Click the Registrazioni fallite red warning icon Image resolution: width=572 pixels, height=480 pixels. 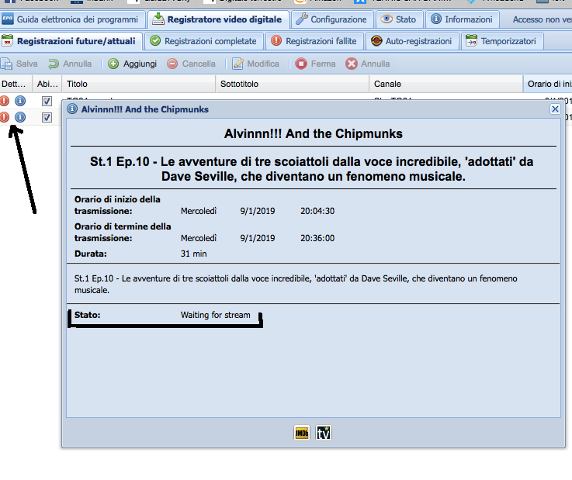click(x=276, y=41)
